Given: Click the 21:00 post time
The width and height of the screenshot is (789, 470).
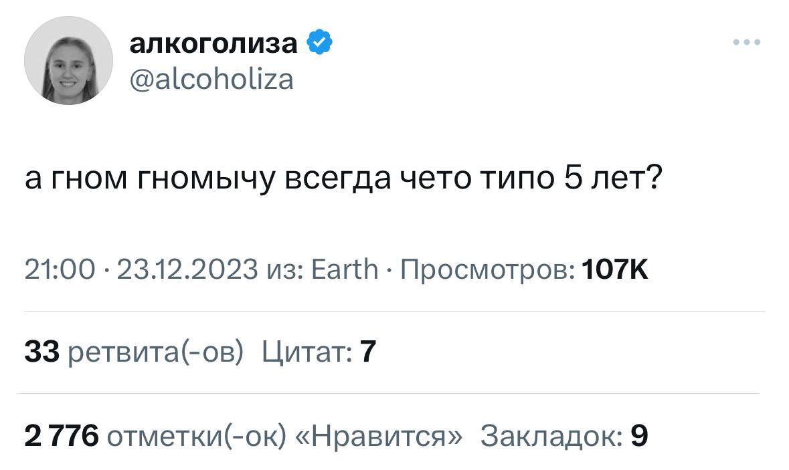Looking at the screenshot, I should pos(60,269).
